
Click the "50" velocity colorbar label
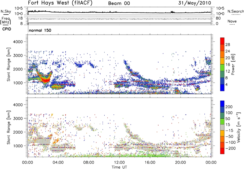point(228,119)
